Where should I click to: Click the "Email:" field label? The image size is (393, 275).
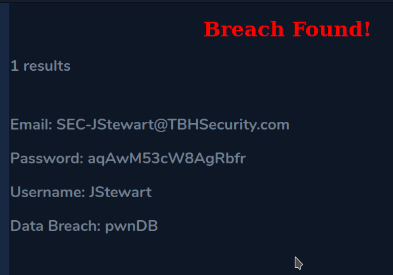click(x=31, y=125)
